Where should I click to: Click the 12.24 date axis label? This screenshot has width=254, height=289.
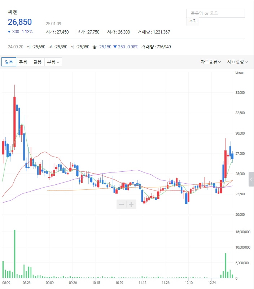(212, 283)
